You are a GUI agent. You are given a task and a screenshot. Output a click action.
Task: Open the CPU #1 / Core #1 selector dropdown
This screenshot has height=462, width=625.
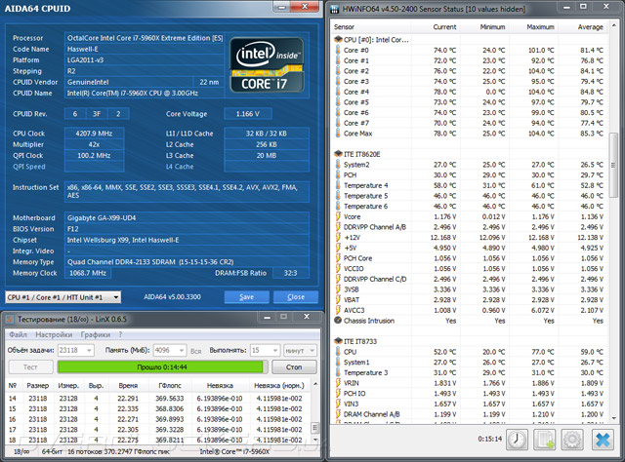tap(62, 297)
